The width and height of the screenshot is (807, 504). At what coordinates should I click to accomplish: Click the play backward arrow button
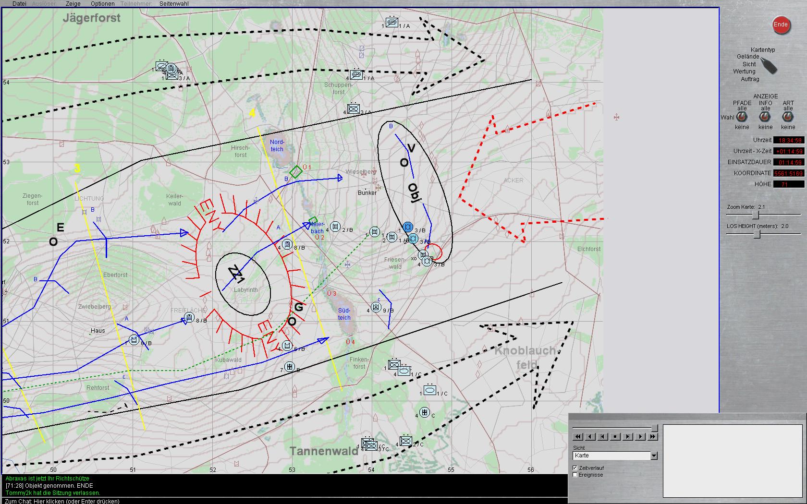coord(590,437)
